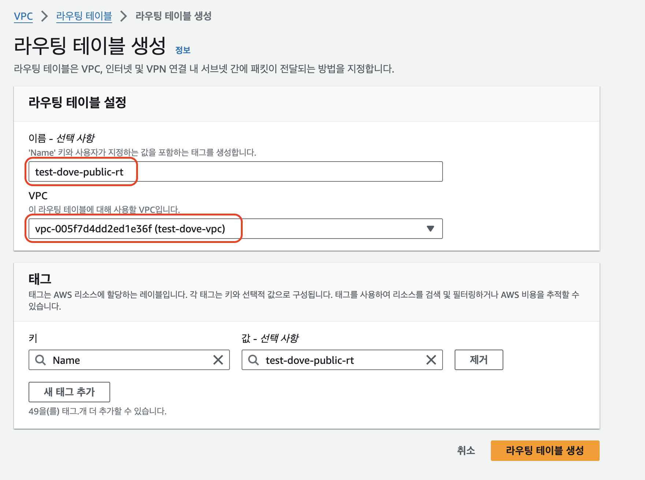Click the 49 tags remaining notice text
The height and width of the screenshot is (480, 645).
click(97, 411)
